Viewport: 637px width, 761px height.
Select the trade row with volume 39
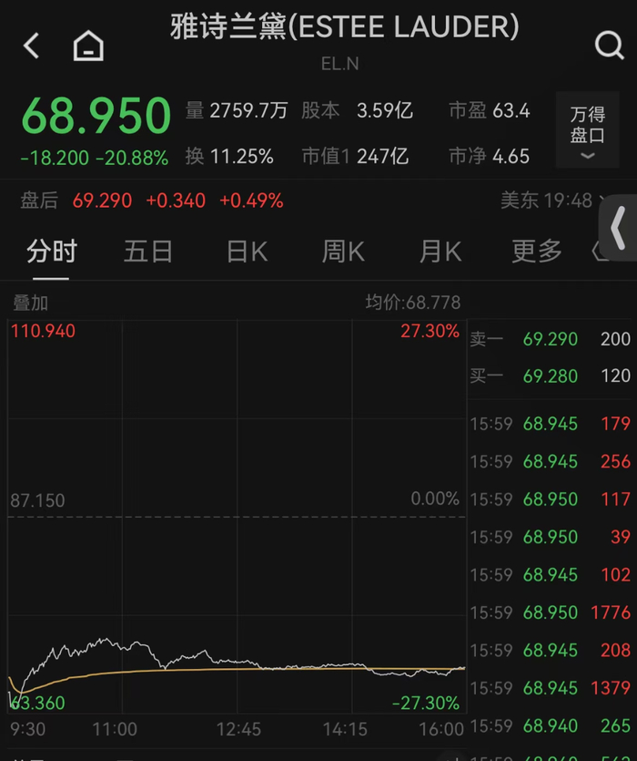pyautogui.click(x=551, y=538)
